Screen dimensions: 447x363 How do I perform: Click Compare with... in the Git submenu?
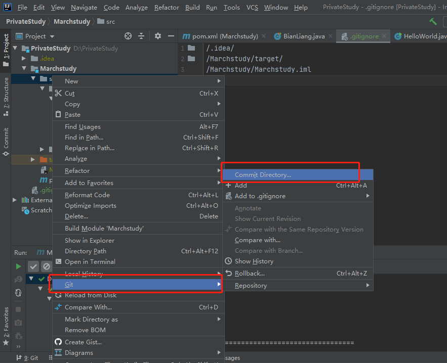pos(298,240)
